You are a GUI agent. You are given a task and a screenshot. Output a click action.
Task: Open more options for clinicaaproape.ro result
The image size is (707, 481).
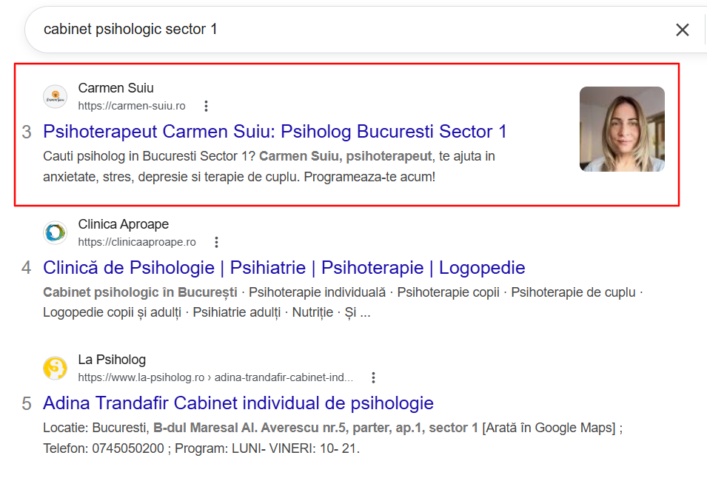coord(216,242)
